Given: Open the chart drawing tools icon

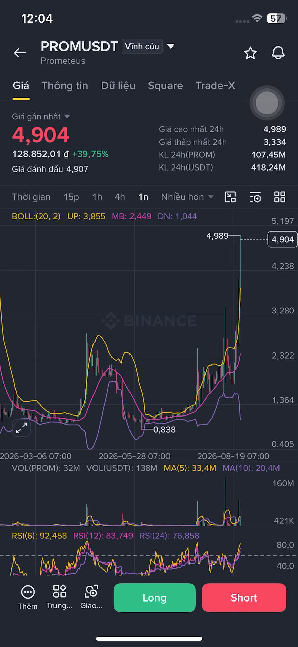Looking at the screenshot, I should click(x=230, y=197).
